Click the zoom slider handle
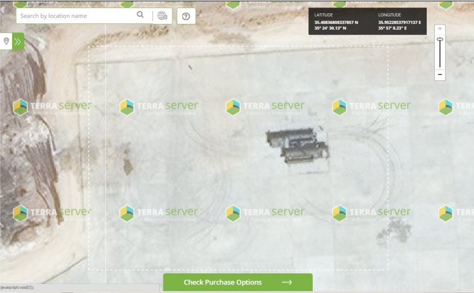 tap(440, 39)
